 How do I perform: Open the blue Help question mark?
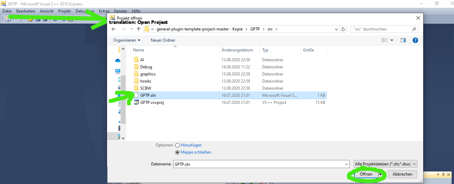[x=415, y=40]
